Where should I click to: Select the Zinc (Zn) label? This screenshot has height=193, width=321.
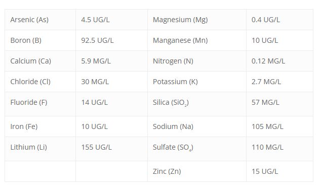click(x=167, y=171)
